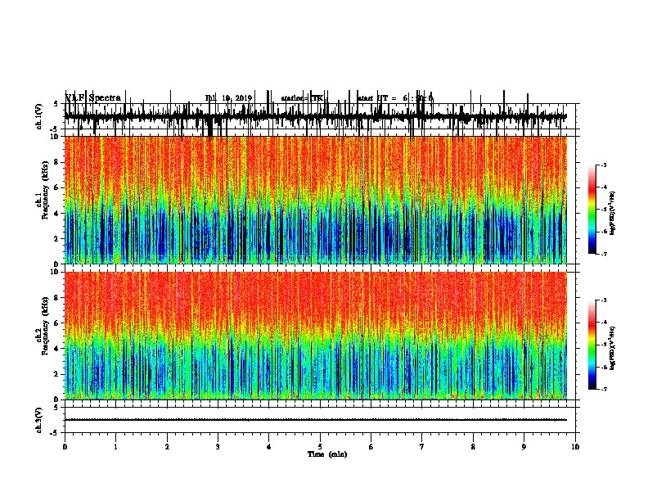Click time axis tick label '4'
Screen dimensions: 648x501
tap(268, 447)
